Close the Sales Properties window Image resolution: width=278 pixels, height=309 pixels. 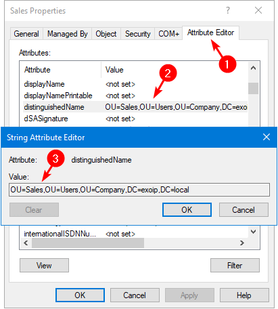[x=258, y=10]
